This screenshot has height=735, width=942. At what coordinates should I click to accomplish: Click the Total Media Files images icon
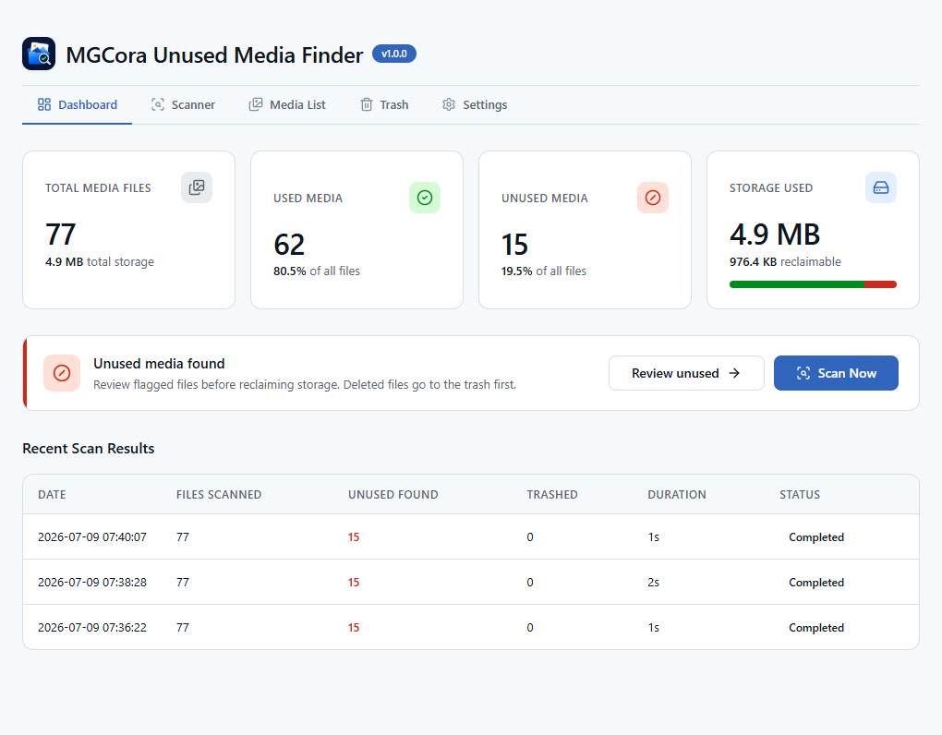coord(197,187)
